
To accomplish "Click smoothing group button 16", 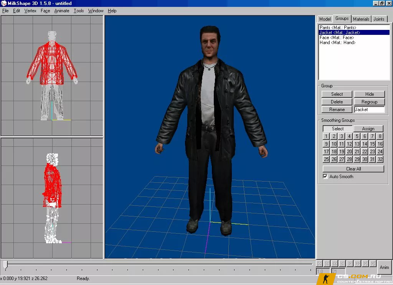I will pyautogui.click(x=380, y=144).
